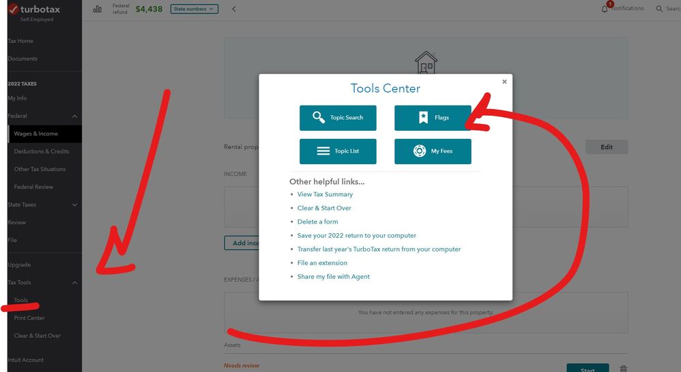
Task: Select Deductions & Credits in sidebar
Action: pos(41,151)
